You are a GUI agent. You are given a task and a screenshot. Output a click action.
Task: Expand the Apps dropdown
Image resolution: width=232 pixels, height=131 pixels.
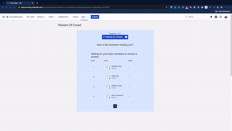tap(84, 17)
